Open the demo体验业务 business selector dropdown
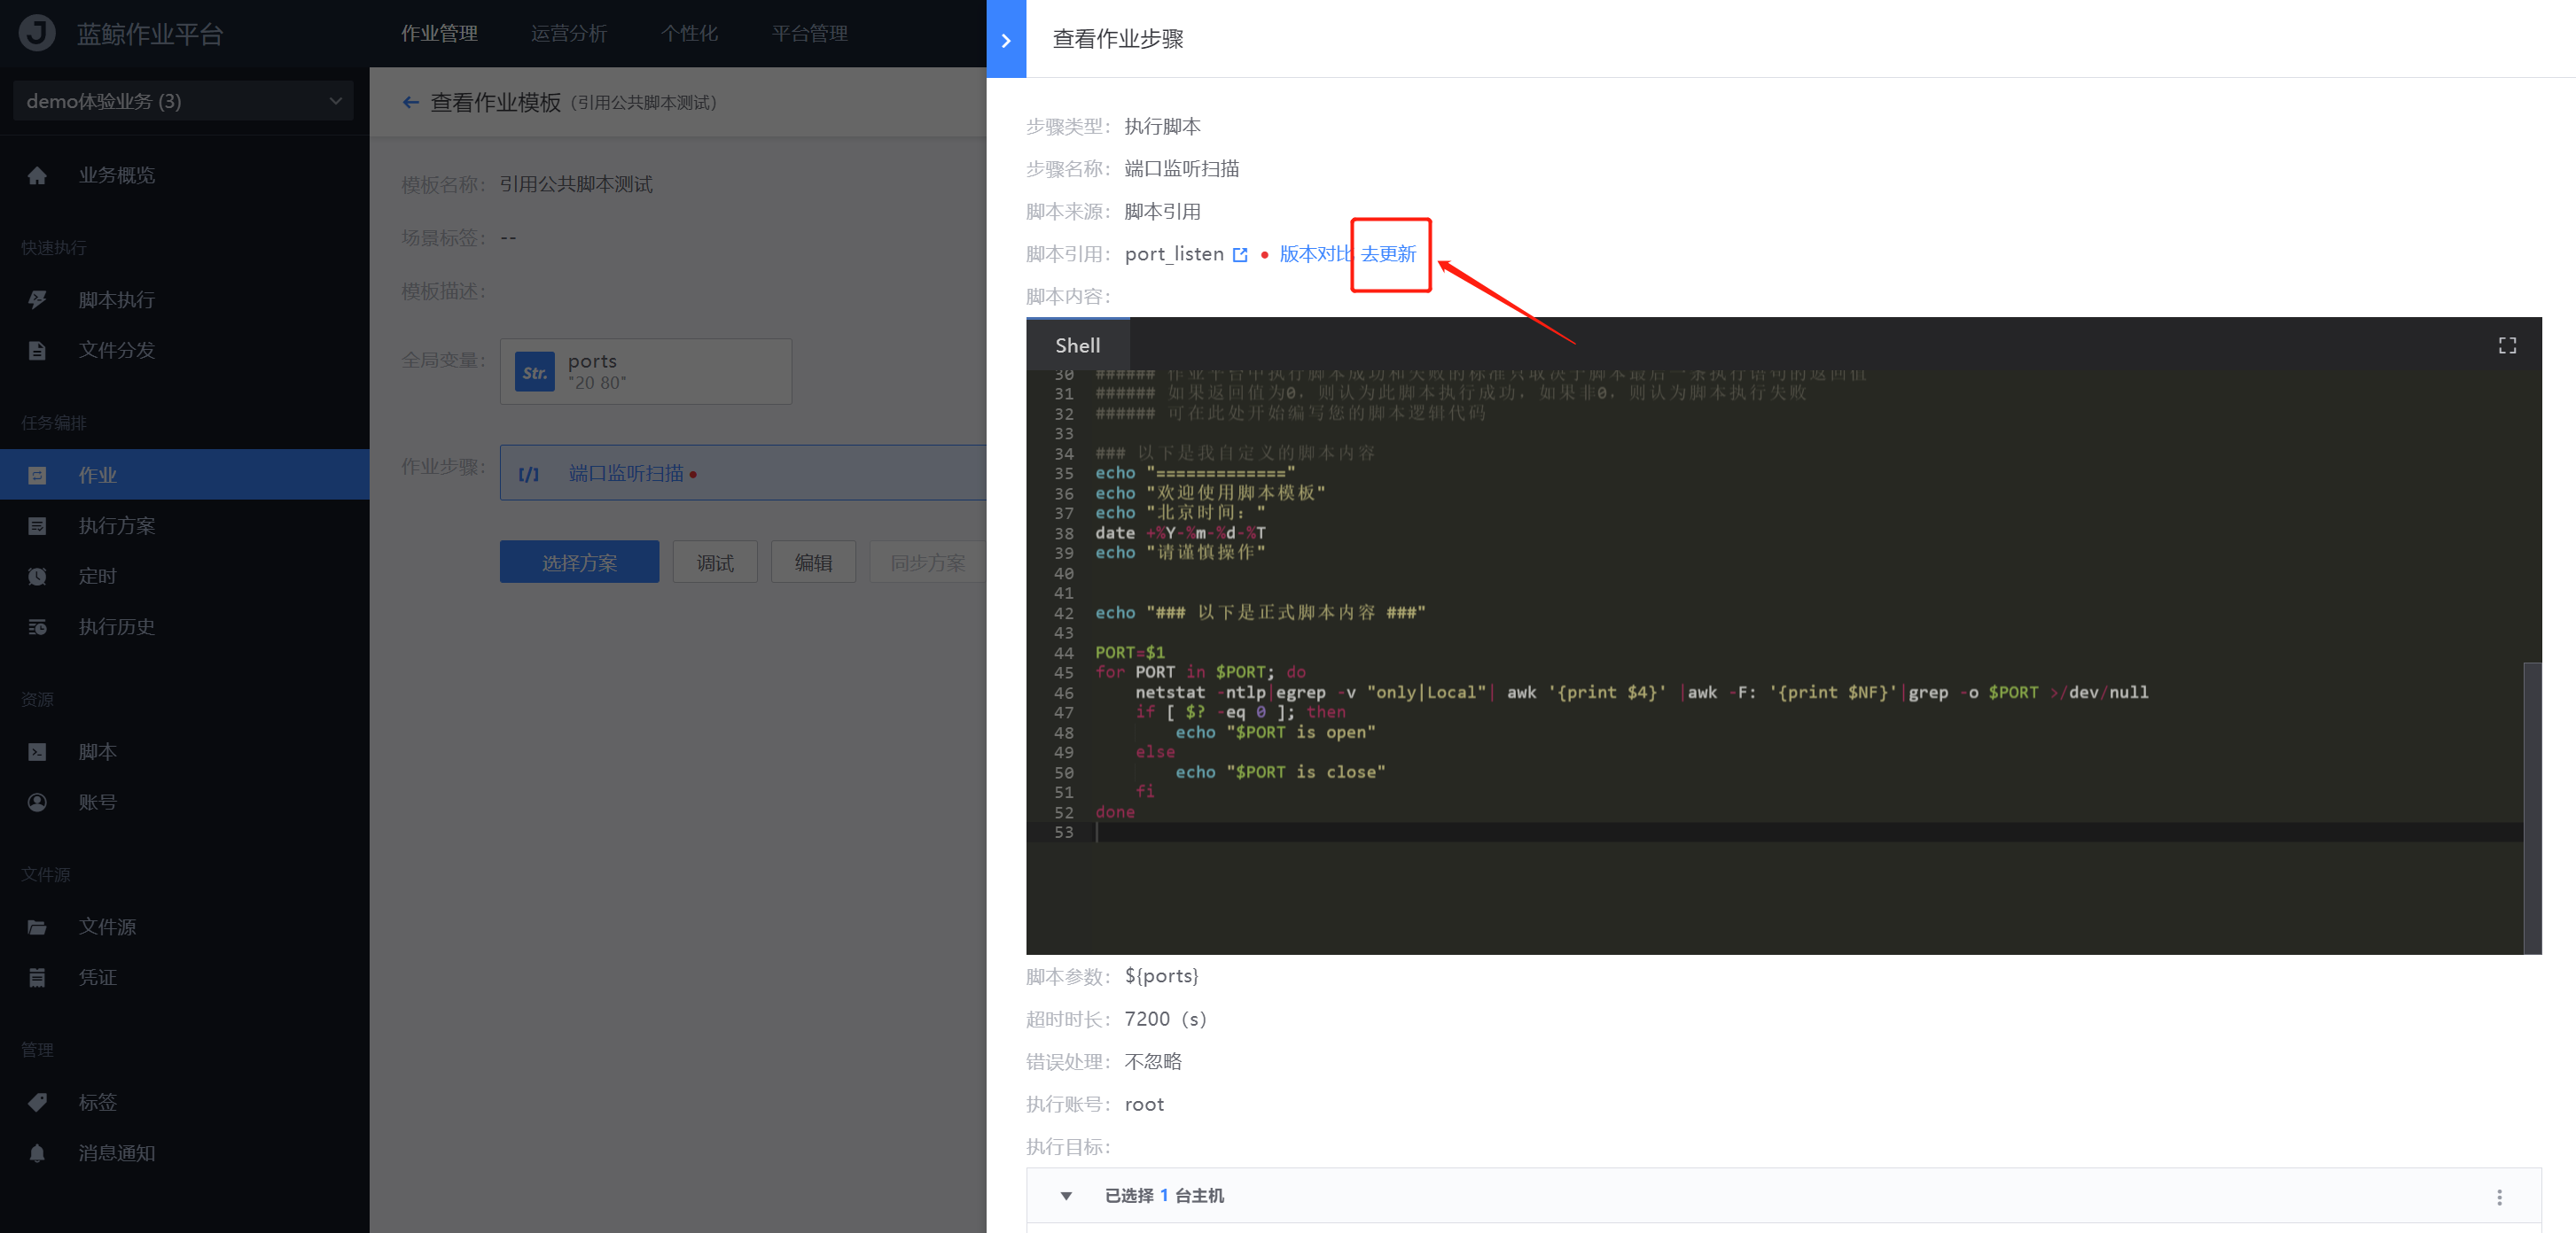 point(184,101)
